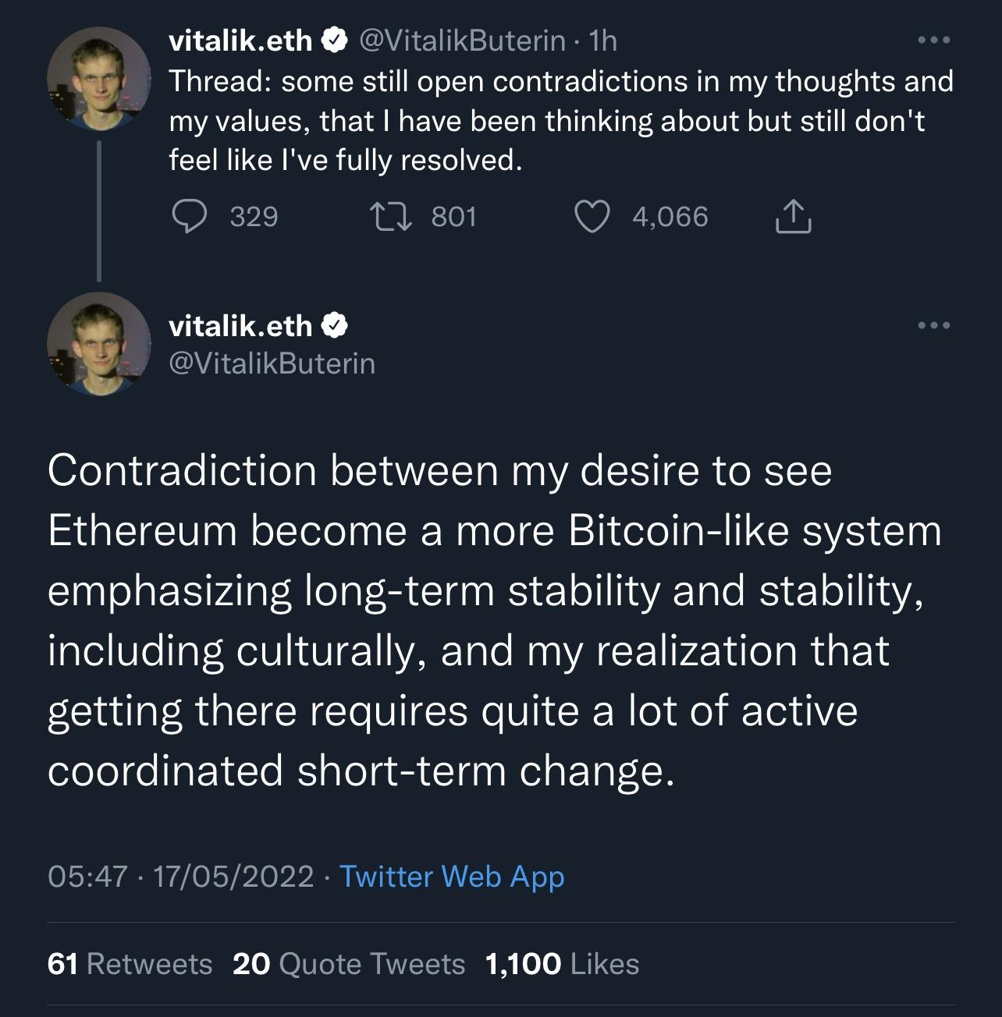Viewport: 1002px width, 1017px height.
Task: Open more options on main tweet
Action: 933,325
